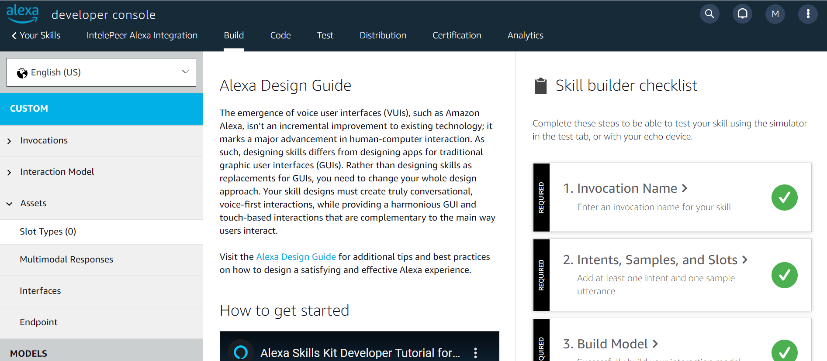This screenshot has height=361, width=827.
Task: Go back to Your Skills
Action: pyautogui.click(x=36, y=35)
